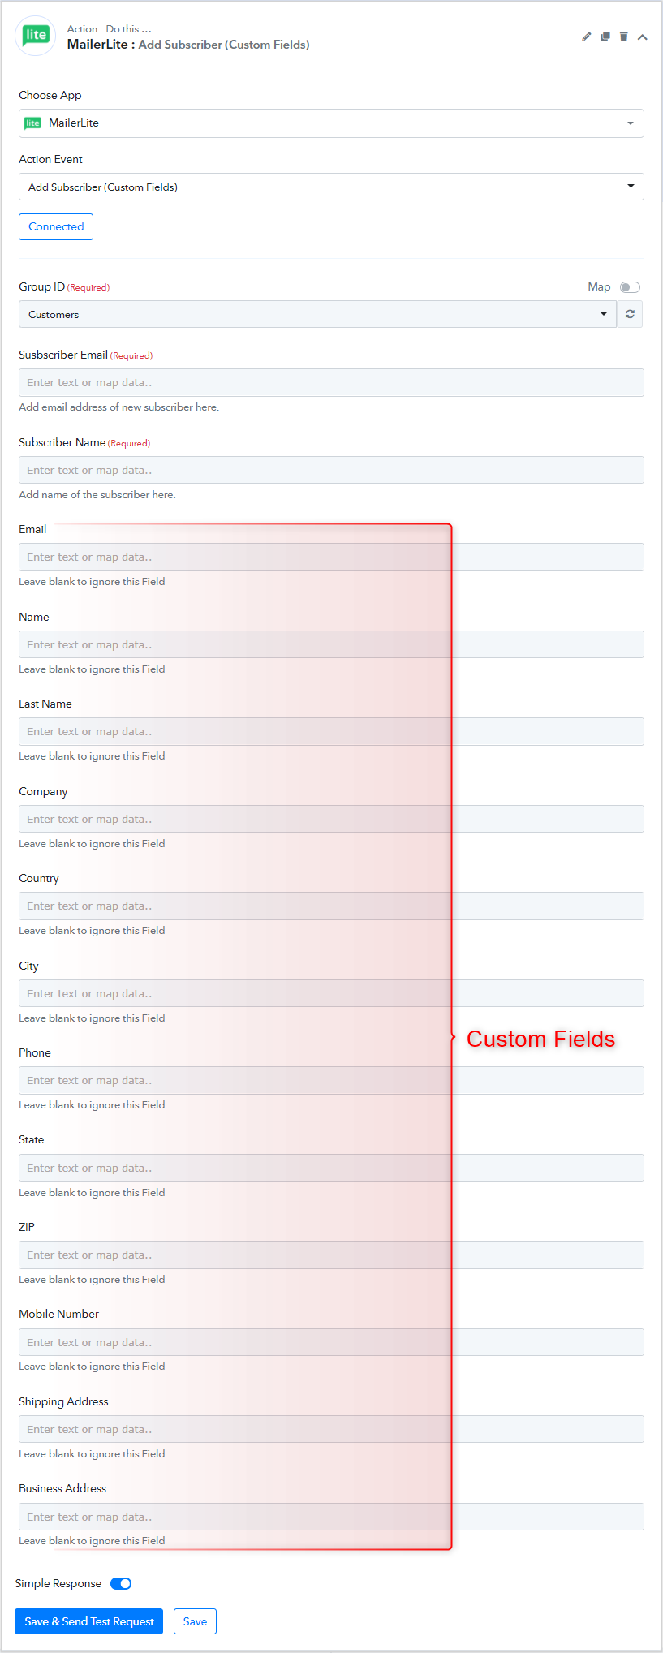The height and width of the screenshot is (1653, 663).
Task: Focus the Subscriber Email input field
Action: pyautogui.click(x=331, y=383)
